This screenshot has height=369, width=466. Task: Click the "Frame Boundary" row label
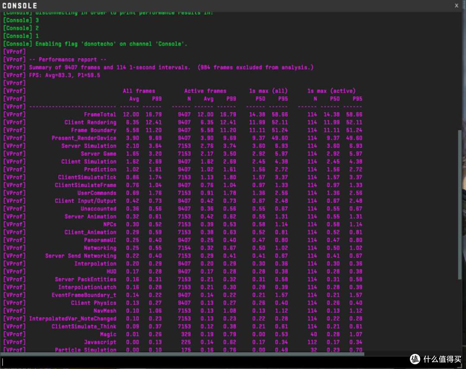coord(94,130)
